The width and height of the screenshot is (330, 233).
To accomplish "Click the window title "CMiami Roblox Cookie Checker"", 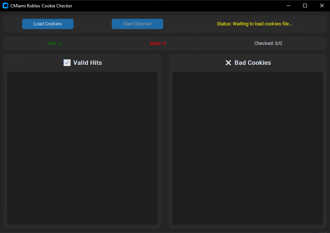I will tap(41, 6).
